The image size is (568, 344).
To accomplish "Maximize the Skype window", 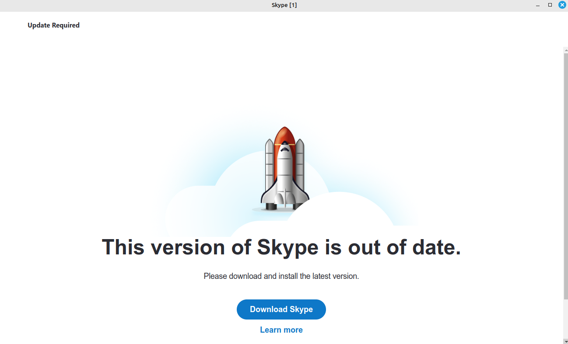I will 550,5.
